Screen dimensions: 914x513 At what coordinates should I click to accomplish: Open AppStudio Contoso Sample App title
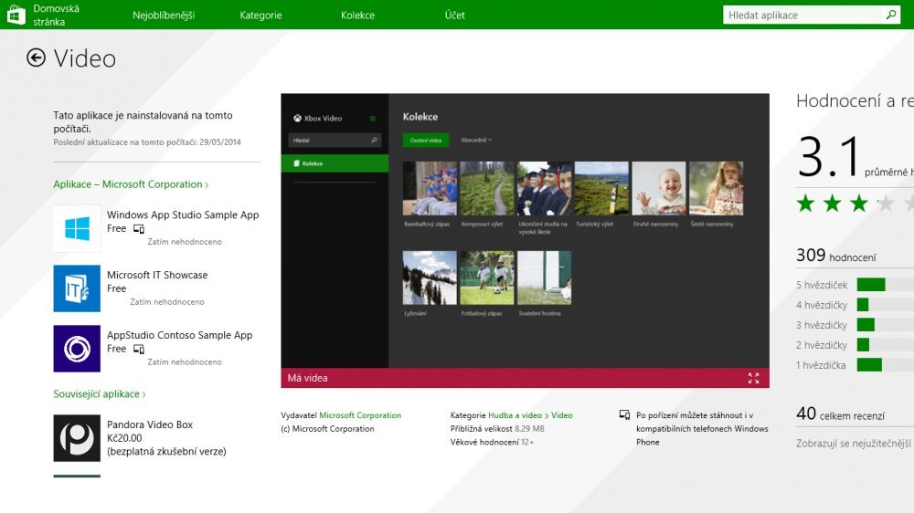pos(179,335)
